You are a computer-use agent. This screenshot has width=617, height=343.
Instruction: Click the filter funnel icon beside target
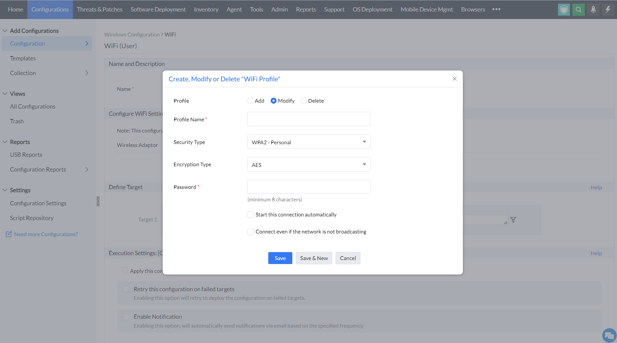(x=513, y=220)
